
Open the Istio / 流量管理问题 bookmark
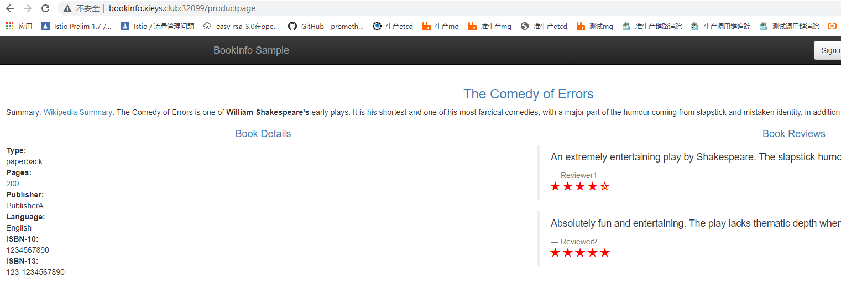click(157, 26)
